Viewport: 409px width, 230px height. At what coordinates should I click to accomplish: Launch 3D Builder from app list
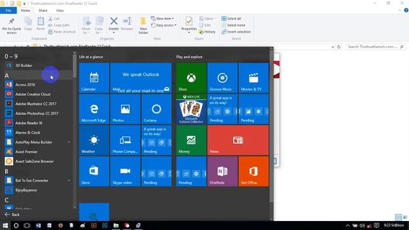(x=38, y=65)
